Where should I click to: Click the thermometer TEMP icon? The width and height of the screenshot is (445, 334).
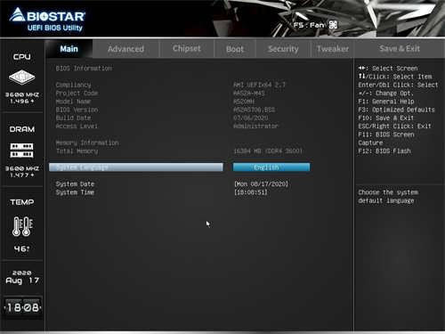(22, 226)
